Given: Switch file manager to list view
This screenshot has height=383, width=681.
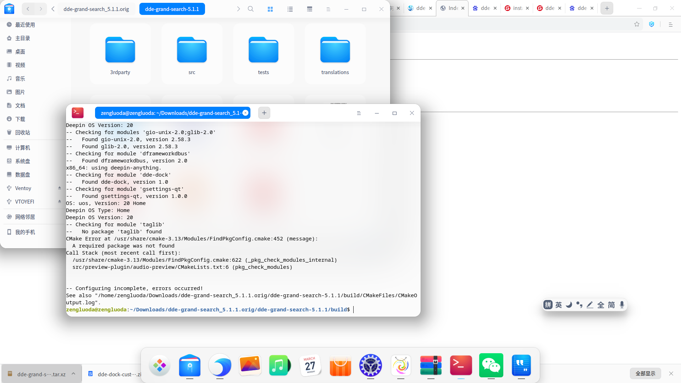Looking at the screenshot, I should pos(290,9).
